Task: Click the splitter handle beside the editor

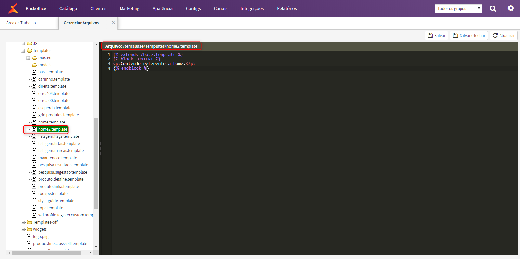Action: point(100,149)
